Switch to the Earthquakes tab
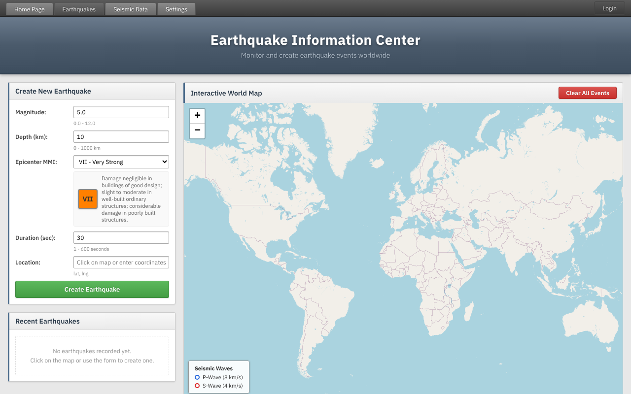The width and height of the screenshot is (631, 394). click(79, 9)
